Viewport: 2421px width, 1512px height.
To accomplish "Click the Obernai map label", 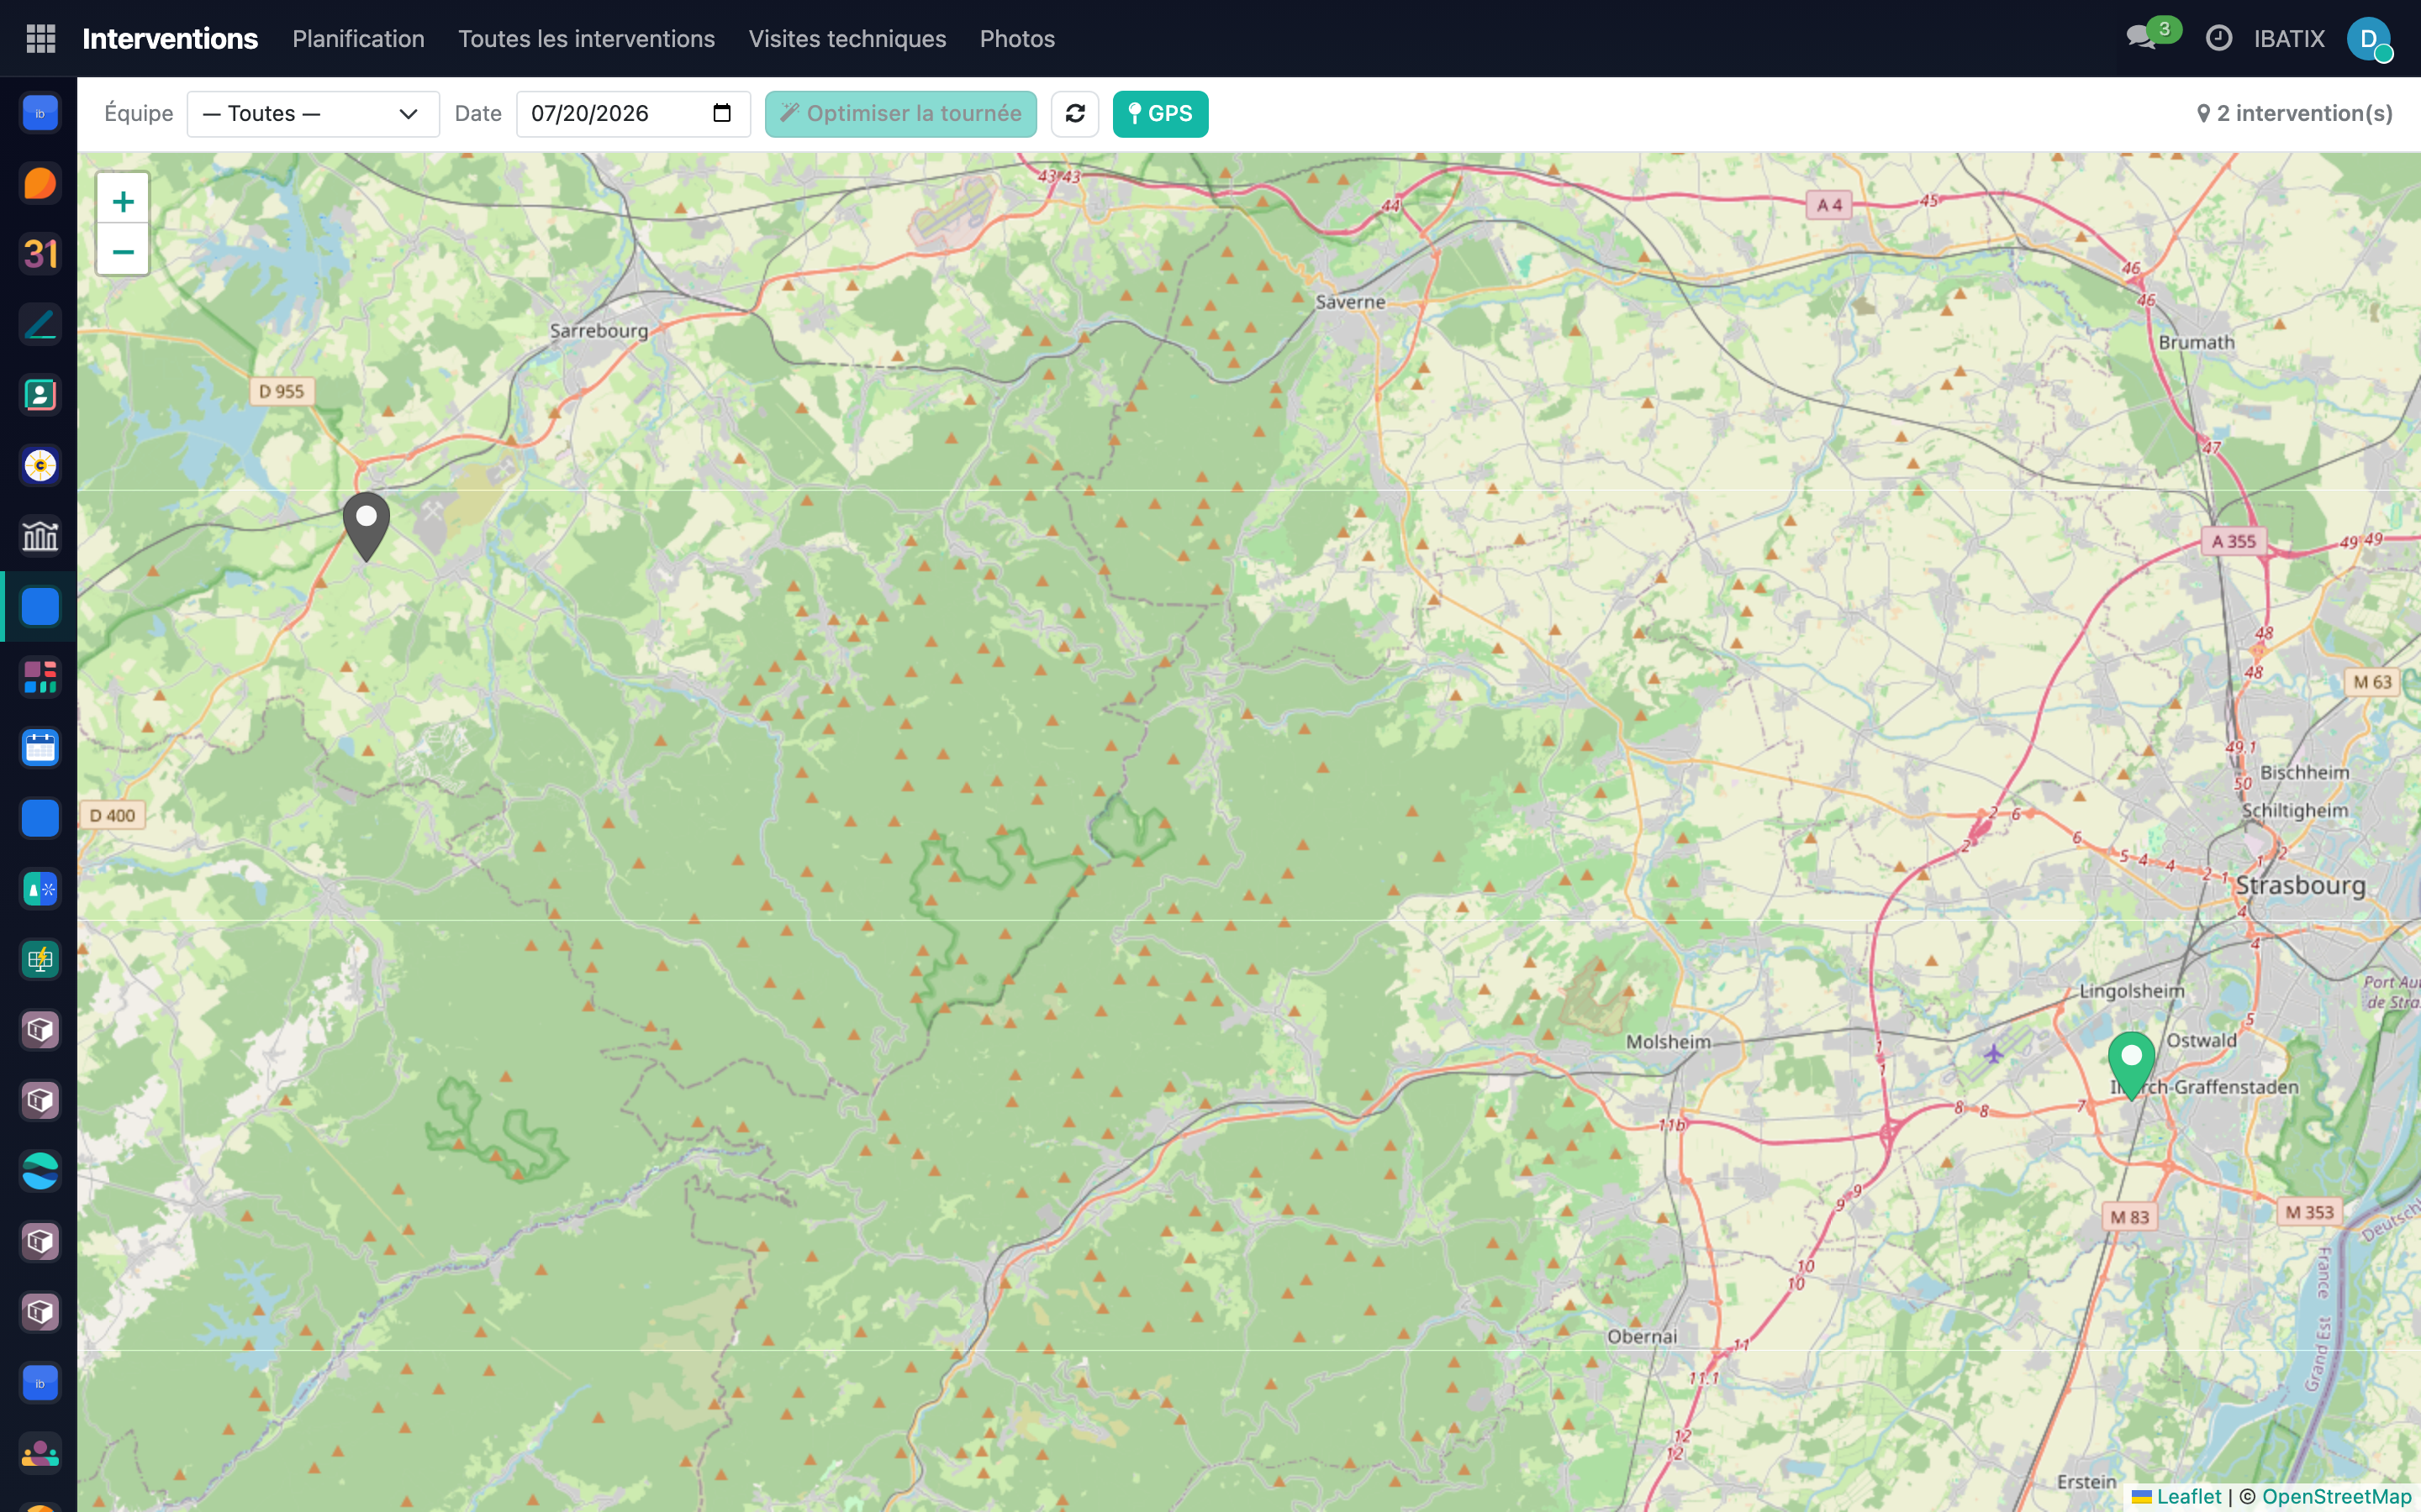I will pyautogui.click(x=1642, y=1336).
